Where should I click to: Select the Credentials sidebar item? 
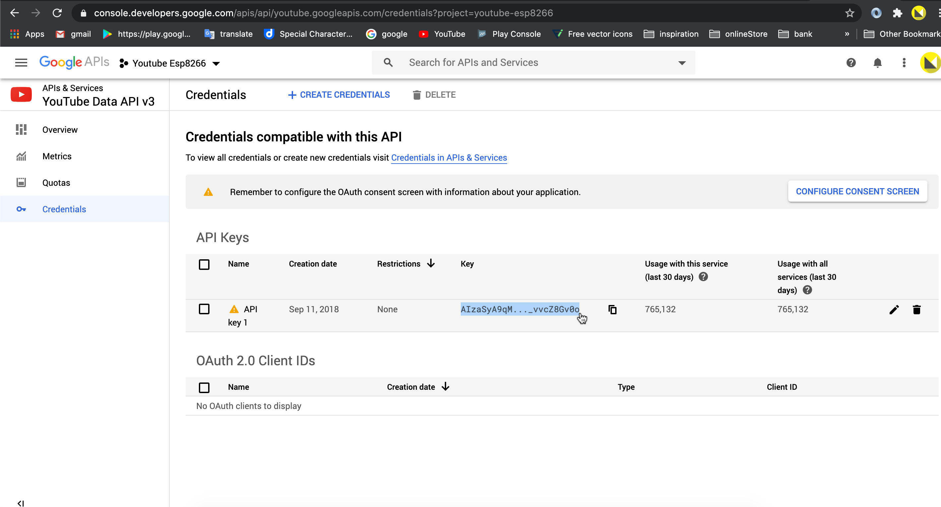pyautogui.click(x=85, y=209)
